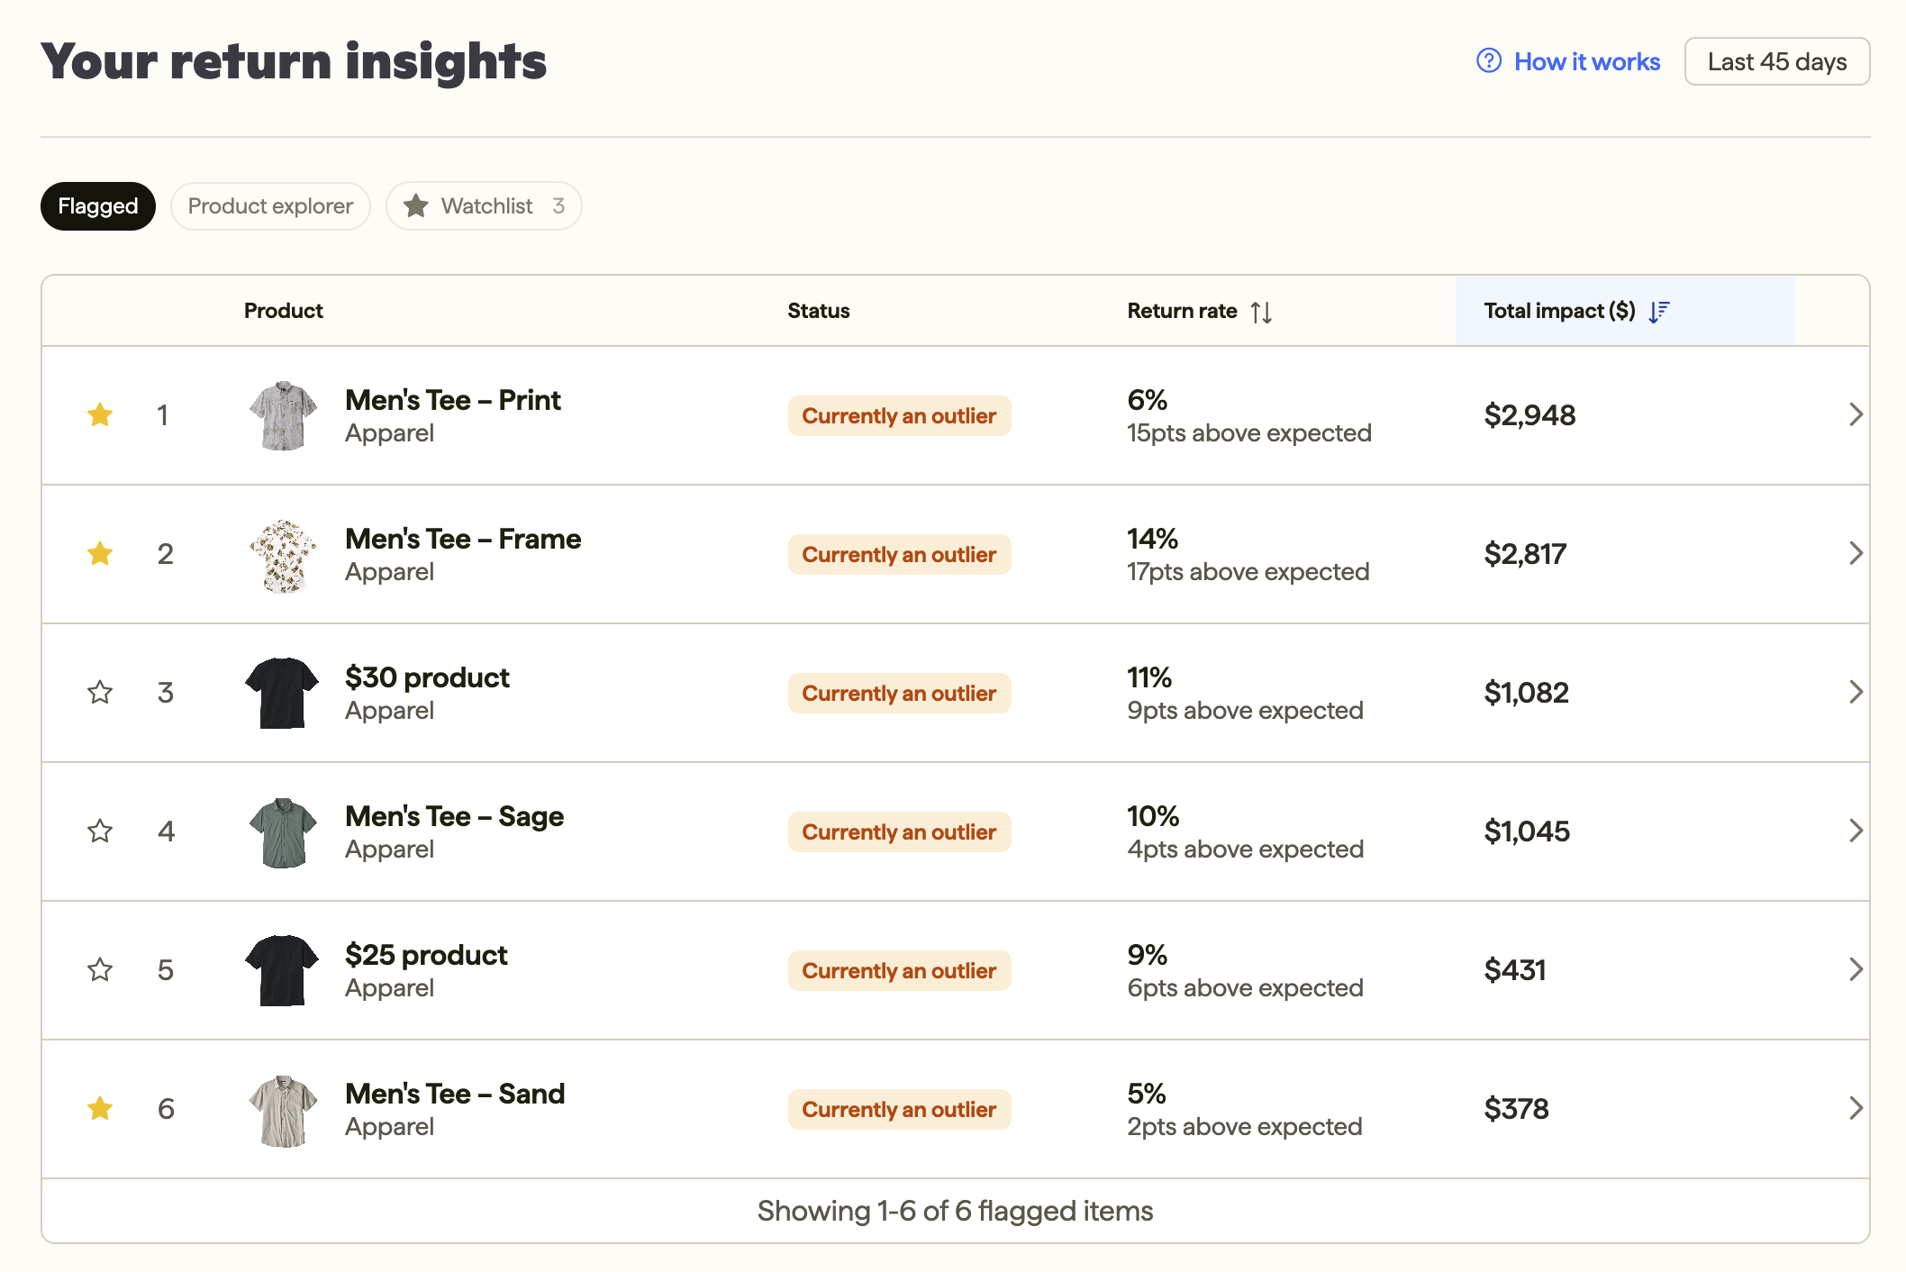Star Men's Tee – Sage for watchlist

point(100,831)
